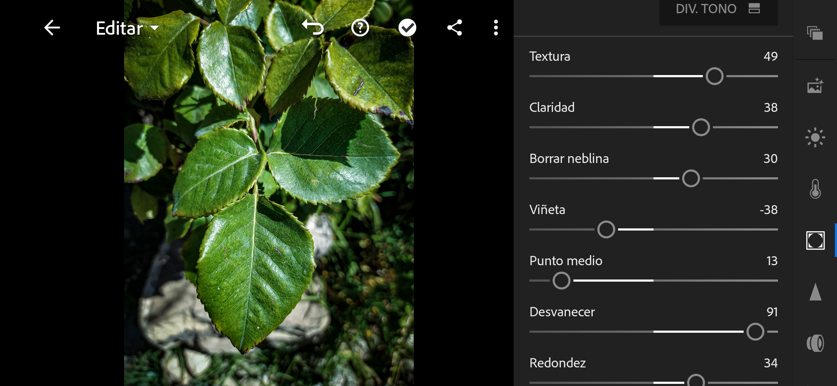Image resolution: width=837 pixels, height=386 pixels.
Task: Open the help question mark icon
Action: click(x=360, y=28)
